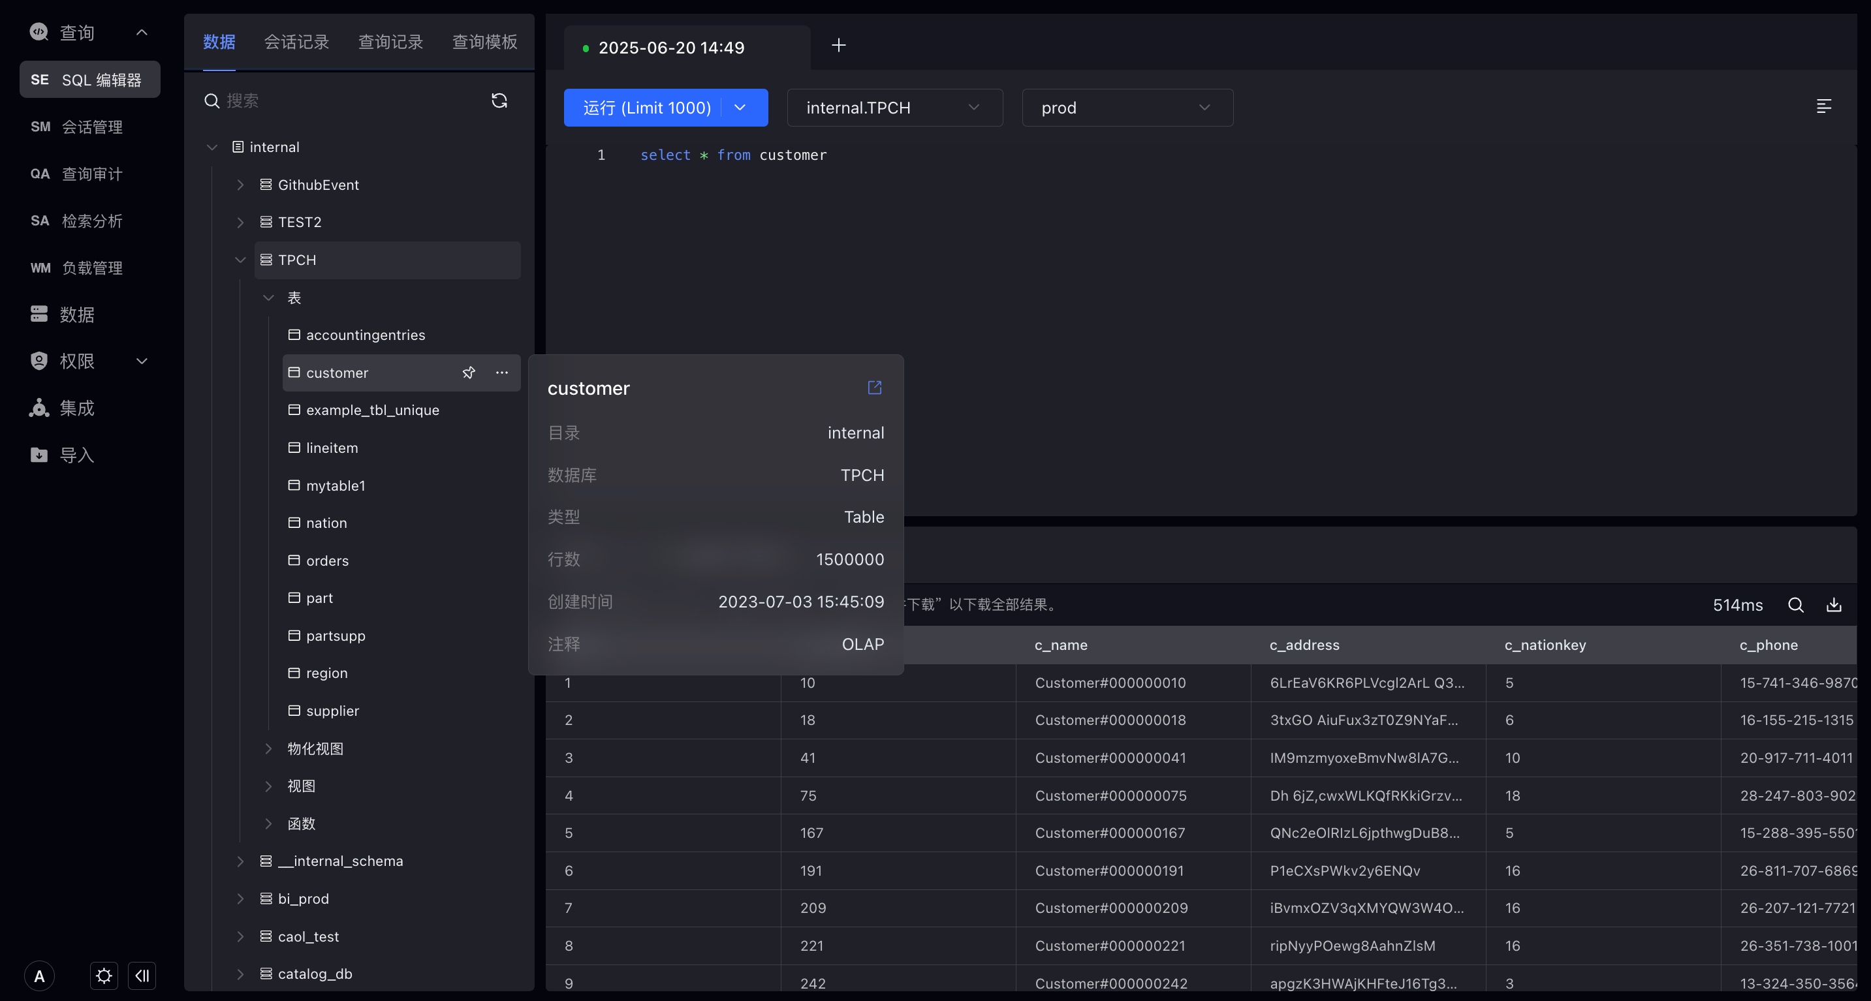Collapse the left sidebar
The image size is (1871, 1001).
[142, 976]
